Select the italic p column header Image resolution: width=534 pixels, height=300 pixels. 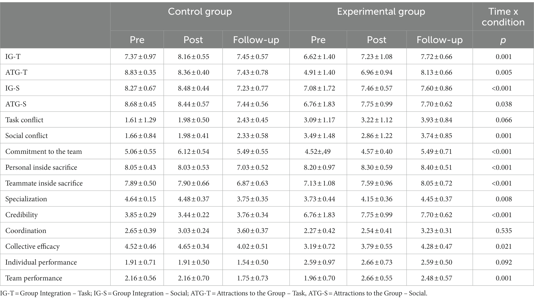[503, 40]
